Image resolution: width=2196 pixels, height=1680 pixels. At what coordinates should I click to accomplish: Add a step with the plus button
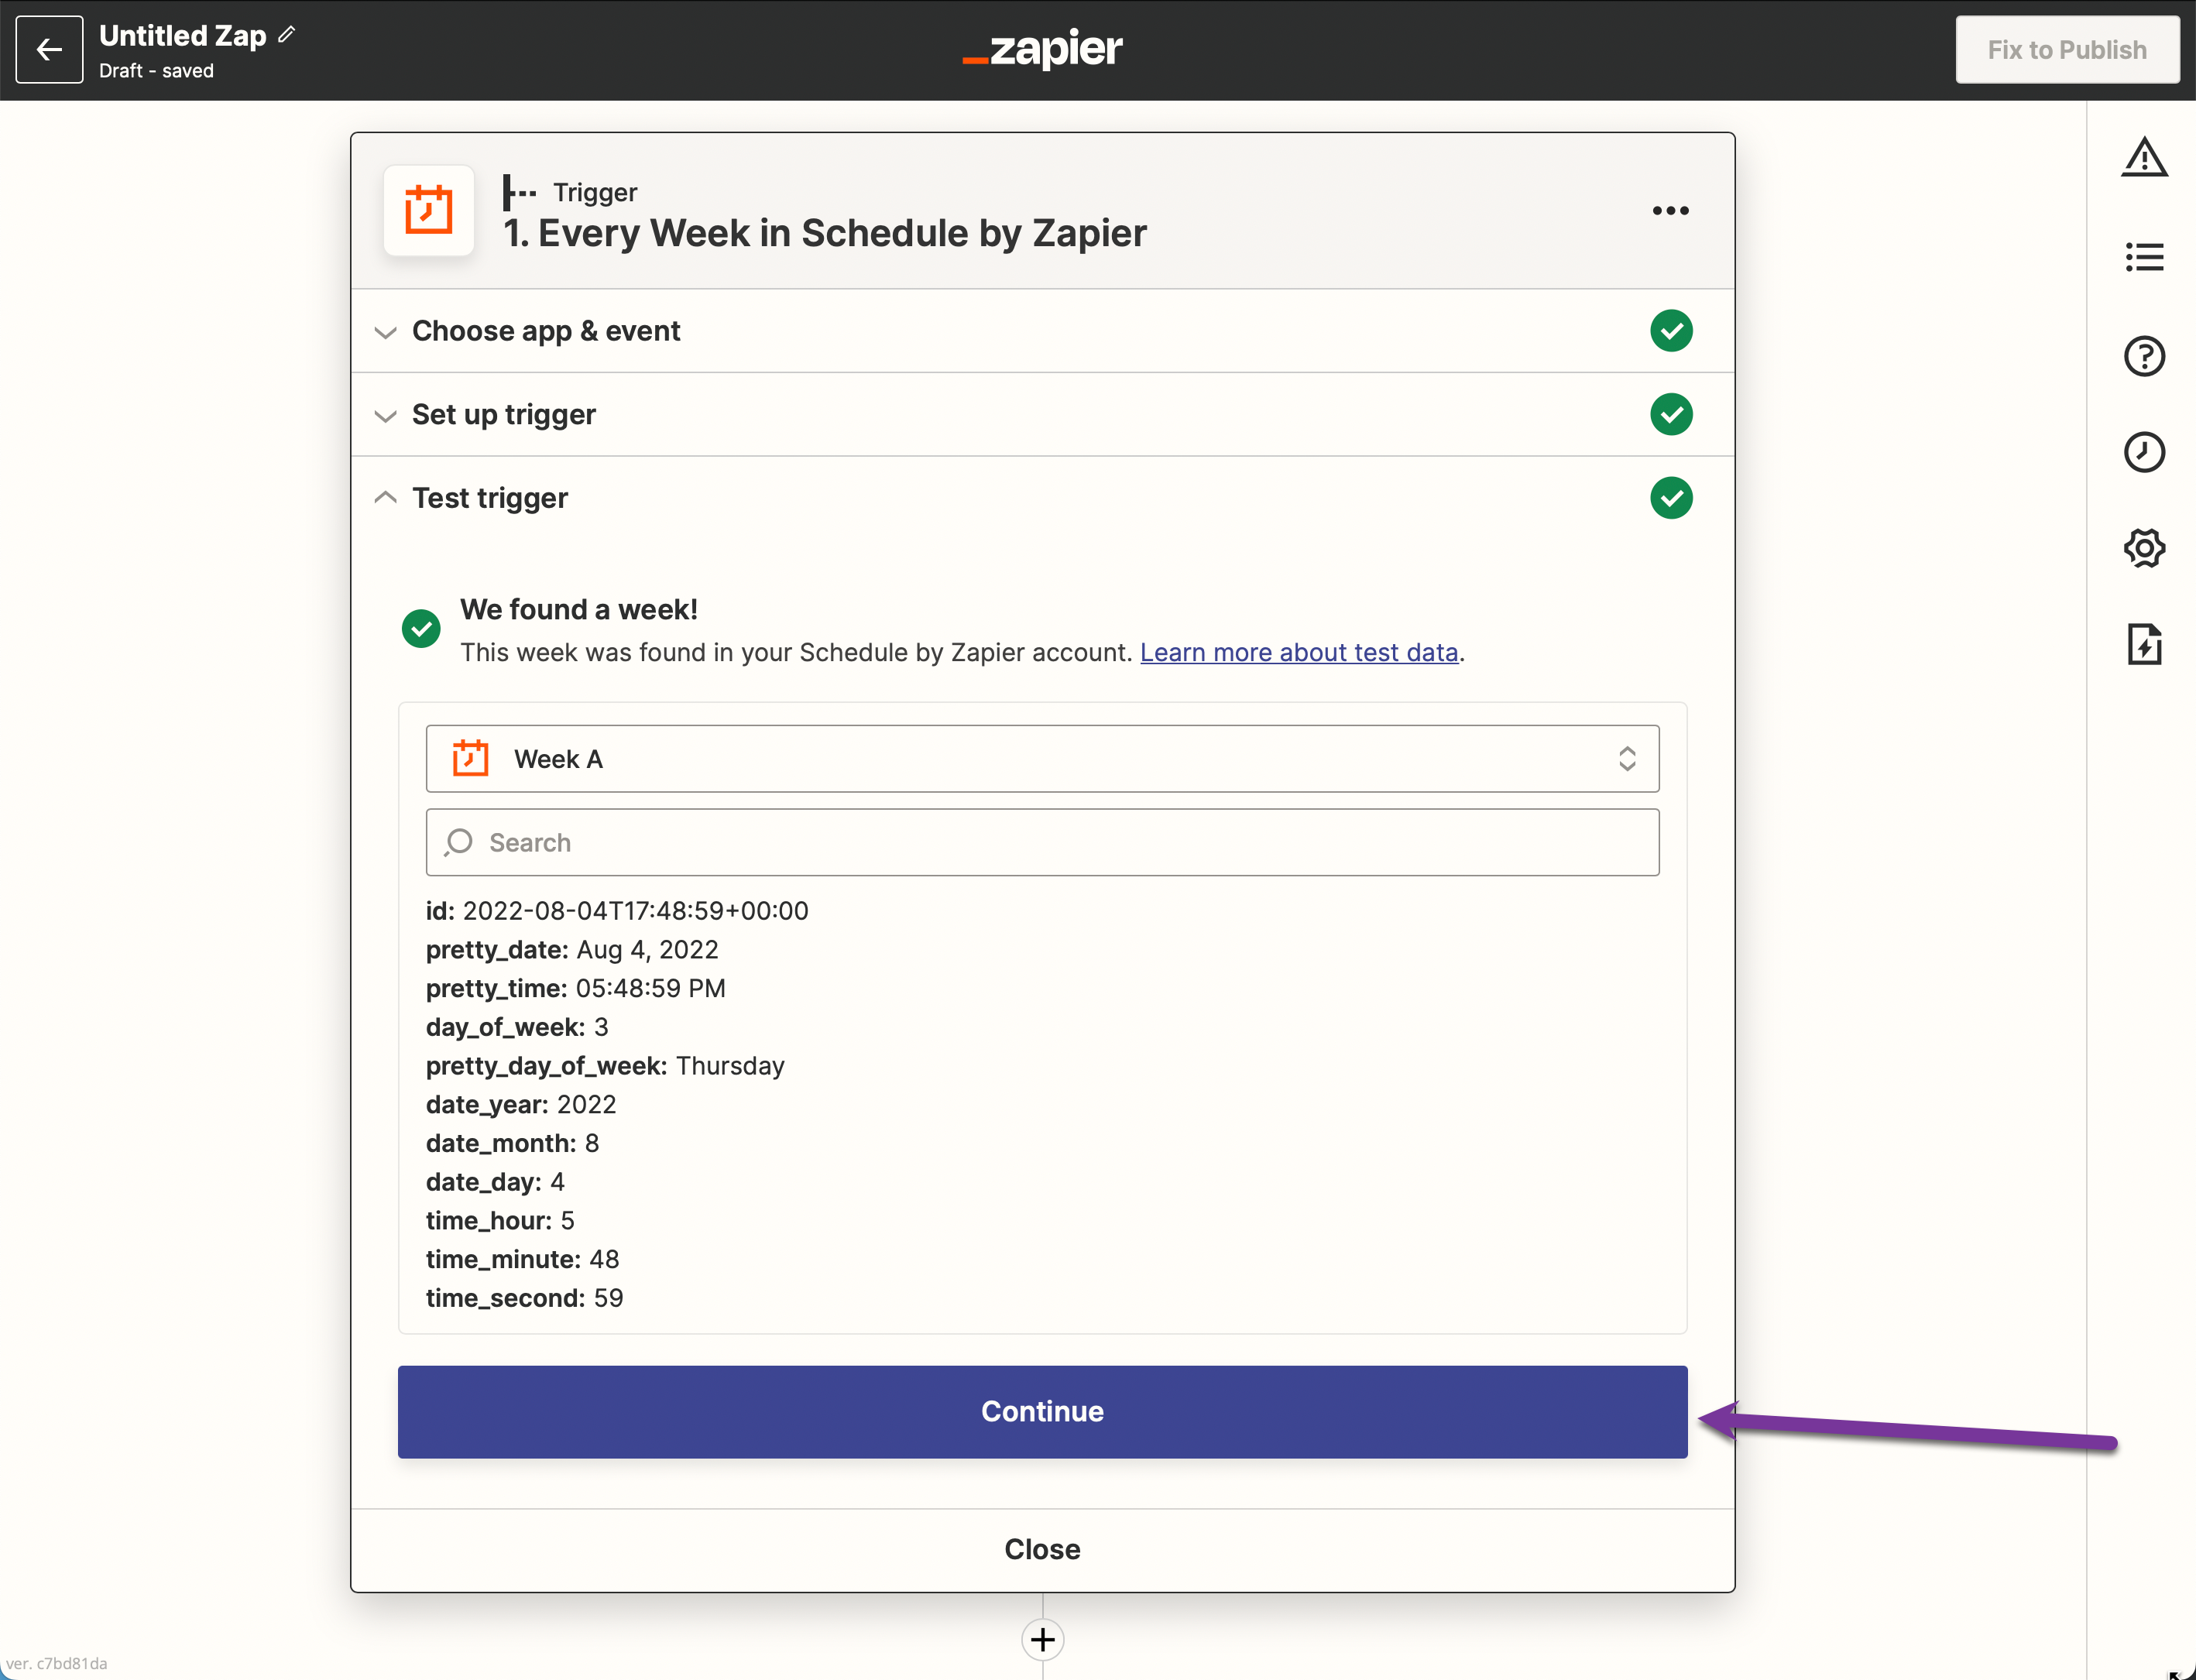pyautogui.click(x=1042, y=1640)
